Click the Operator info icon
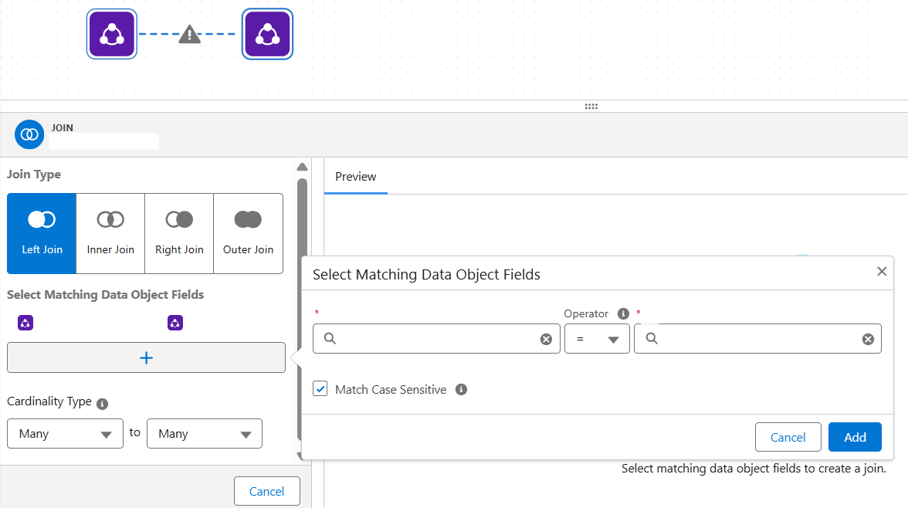 [623, 313]
